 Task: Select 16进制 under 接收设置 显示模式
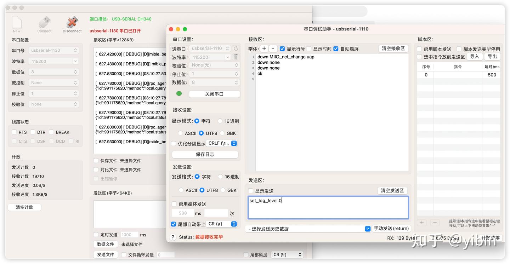click(x=220, y=121)
